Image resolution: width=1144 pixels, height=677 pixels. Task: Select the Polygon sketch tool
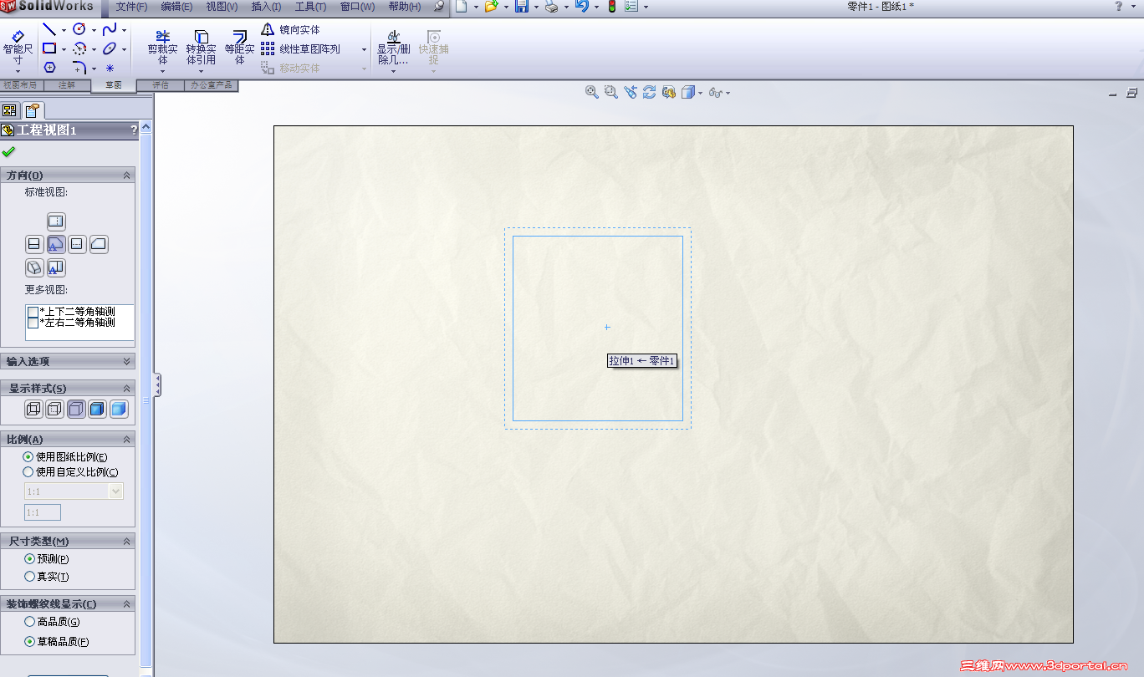[49, 69]
